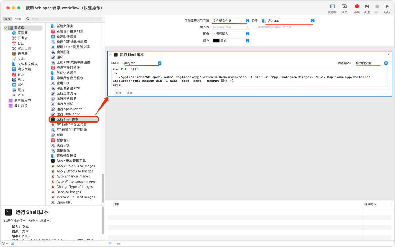Click the Open URL action icon
The height and width of the screenshot is (247, 395).
point(53,202)
